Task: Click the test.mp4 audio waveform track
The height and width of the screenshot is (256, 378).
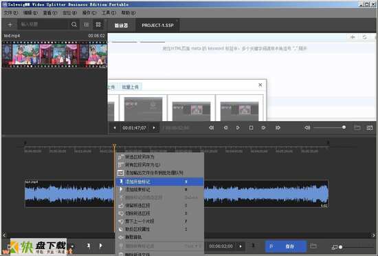Action: [177, 193]
